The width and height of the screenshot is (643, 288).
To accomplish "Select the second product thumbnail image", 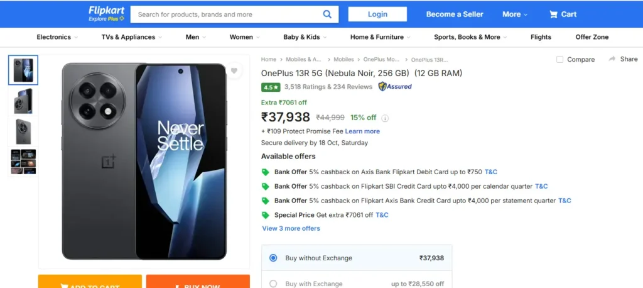I will coord(23,101).
